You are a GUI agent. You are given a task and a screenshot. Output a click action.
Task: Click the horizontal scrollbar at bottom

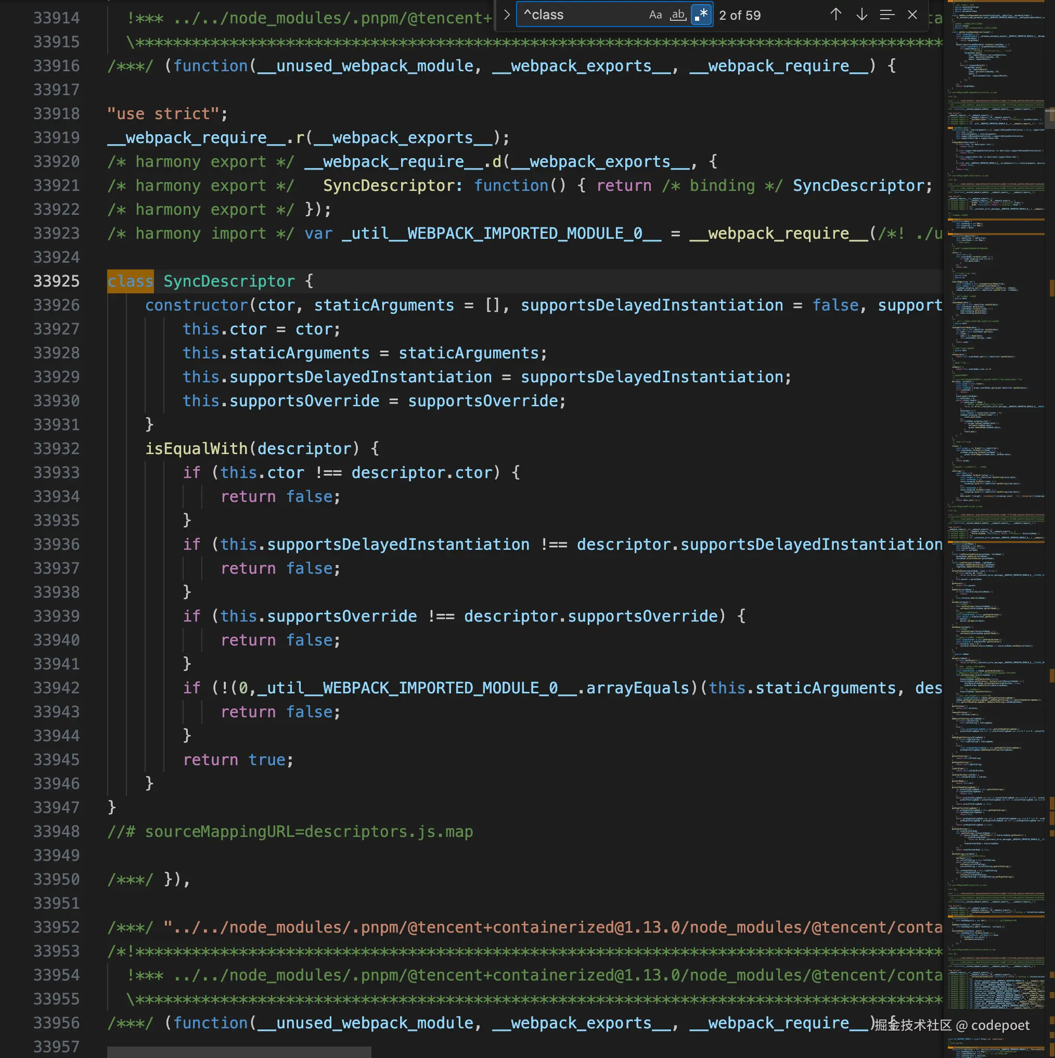point(239,1052)
